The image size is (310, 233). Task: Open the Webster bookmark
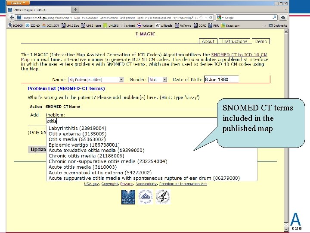point(146,25)
